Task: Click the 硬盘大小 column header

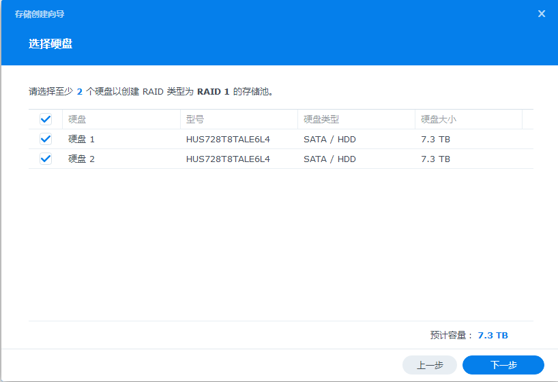Action: 439,119
